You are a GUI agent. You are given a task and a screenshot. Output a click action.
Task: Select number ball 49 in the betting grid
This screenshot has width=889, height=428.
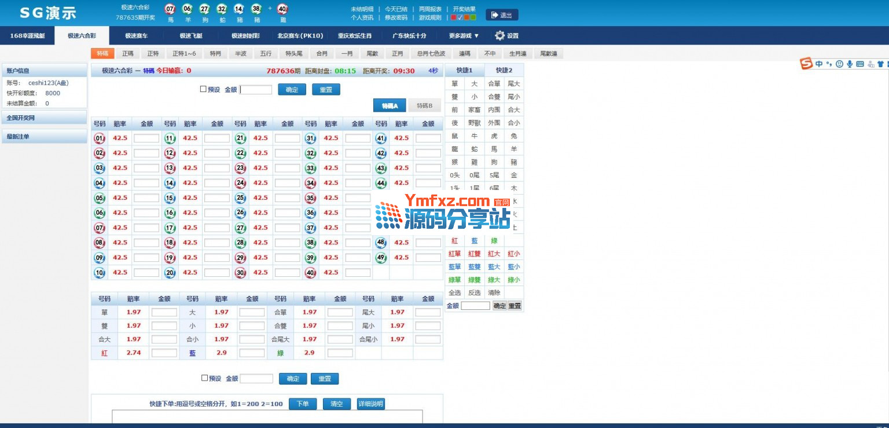381,258
